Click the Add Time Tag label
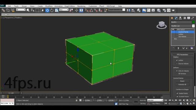196x110 pixels. 123,104
